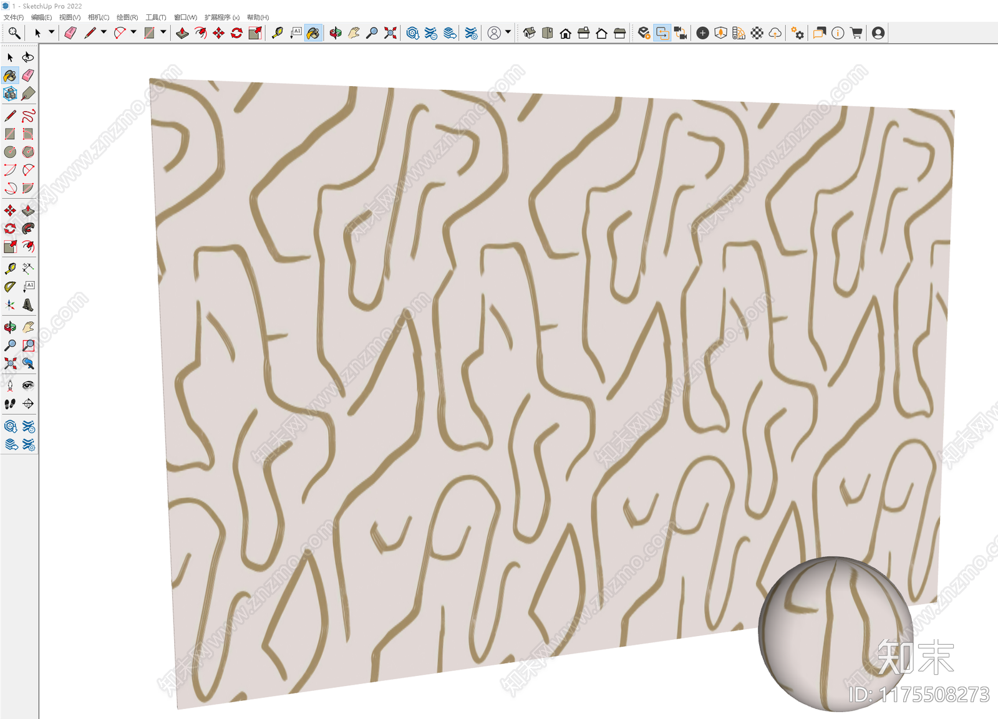Open the 扩展程序 menu
The image size is (998, 719).
click(222, 17)
